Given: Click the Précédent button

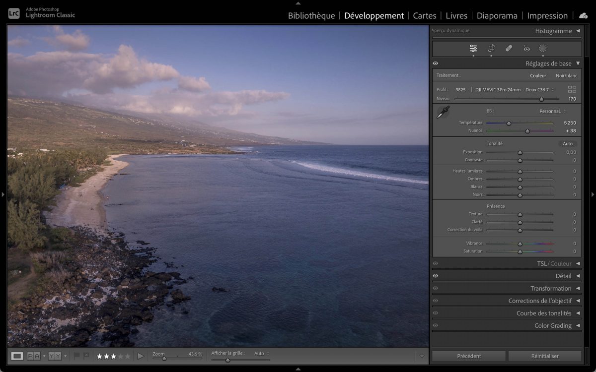Looking at the screenshot, I should tap(469, 356).
